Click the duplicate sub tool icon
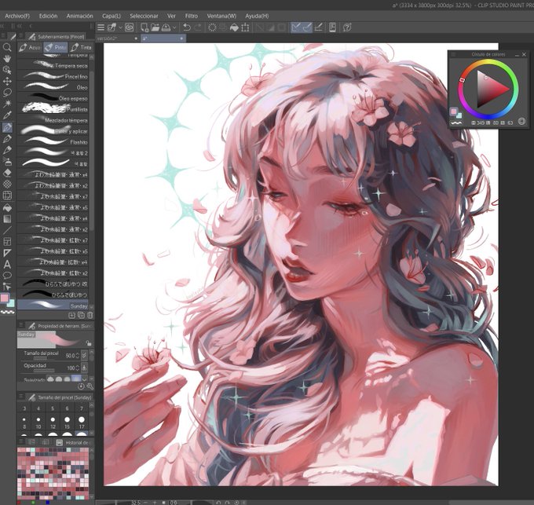This screenshot has height=505, width=534. click(x=81, y=316)
